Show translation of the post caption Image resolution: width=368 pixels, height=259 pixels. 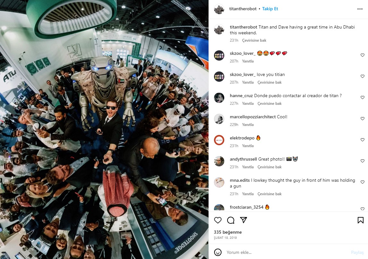click(254, 40)
